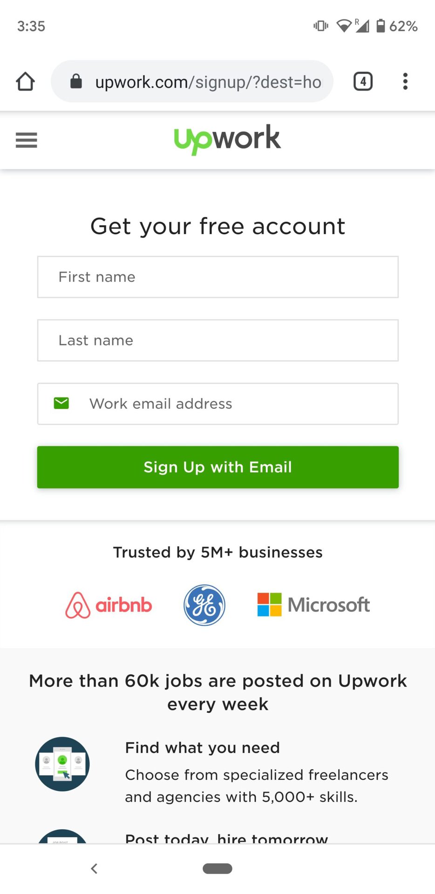Tap the Microsoft logo
The width and height of the screenshot is (435, 894).
click(x=313, y=605)
